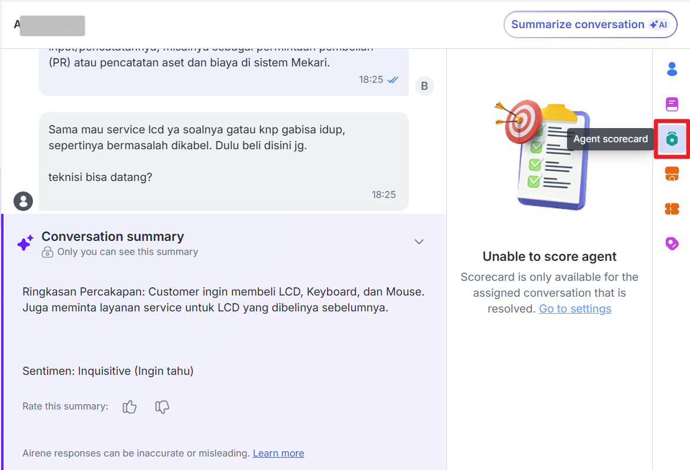Open the orange storefront icon in sidebar
Viewport: 690px width, 470px height.
click(672, 174)
